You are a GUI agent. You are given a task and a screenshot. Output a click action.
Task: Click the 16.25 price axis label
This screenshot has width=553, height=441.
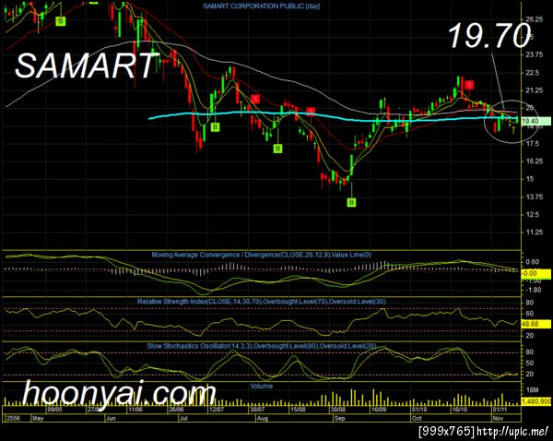(x=535, y=161)
